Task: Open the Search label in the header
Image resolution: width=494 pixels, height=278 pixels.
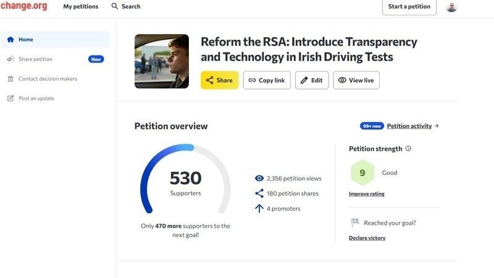Action: [x=131, y=6]
